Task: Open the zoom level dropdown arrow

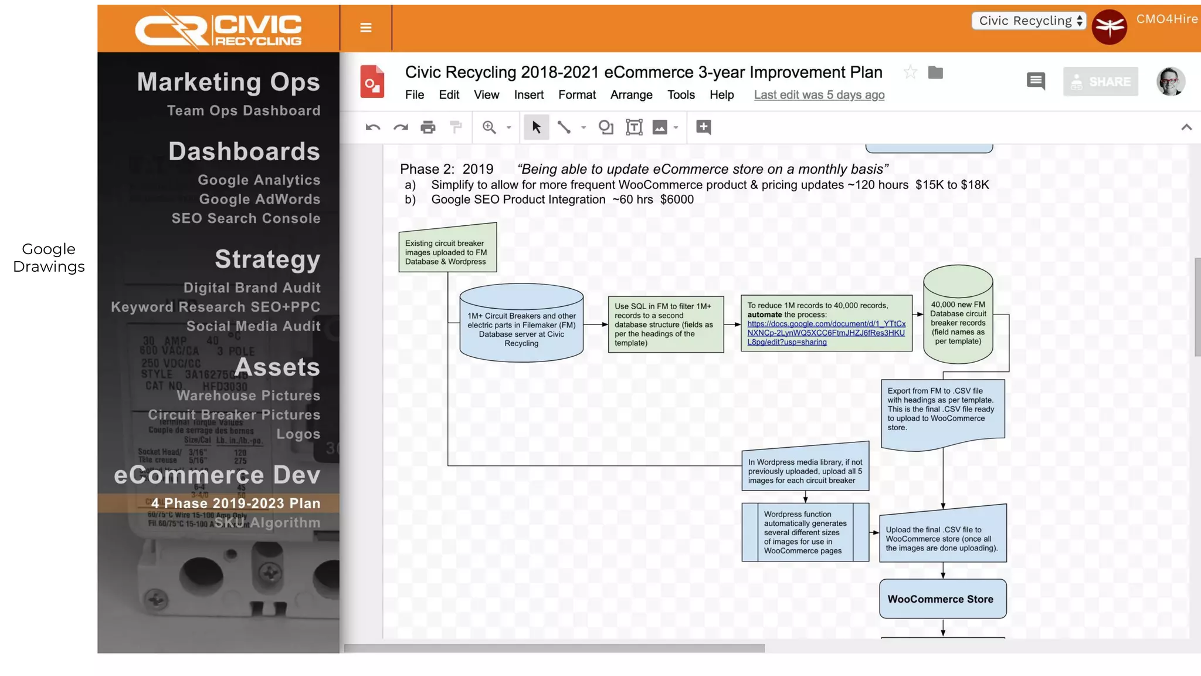Action: pos(508,128)
